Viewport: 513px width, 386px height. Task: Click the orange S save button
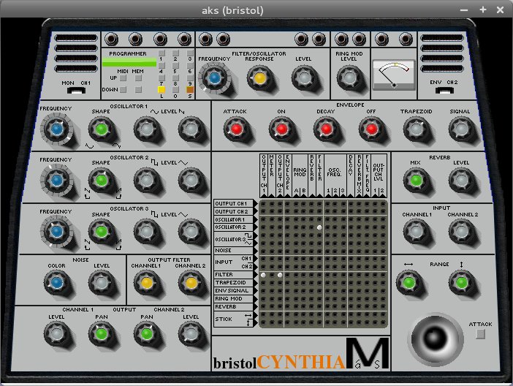pyautogui.click(x=190, y=90)
